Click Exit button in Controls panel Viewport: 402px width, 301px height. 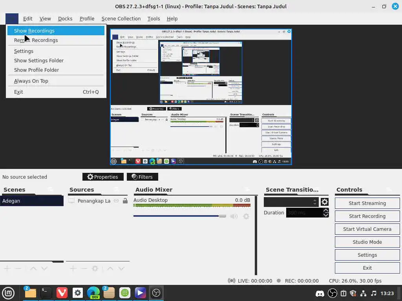367,268
